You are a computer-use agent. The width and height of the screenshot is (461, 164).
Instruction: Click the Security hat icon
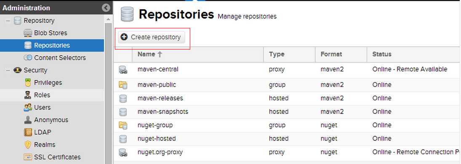pyautogui.click(x=18, y=70)
